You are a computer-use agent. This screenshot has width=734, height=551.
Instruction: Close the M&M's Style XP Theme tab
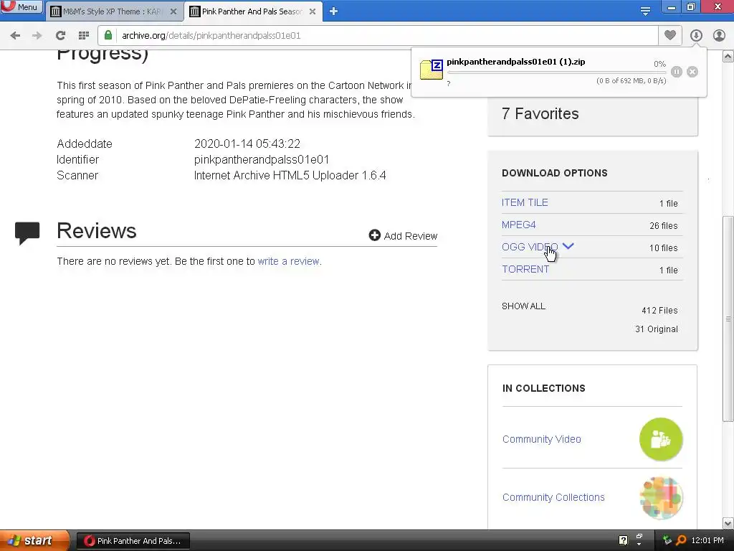pos(173,11)
